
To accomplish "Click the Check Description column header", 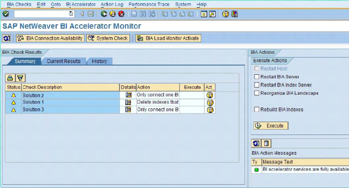I will [x=71, y=87].
